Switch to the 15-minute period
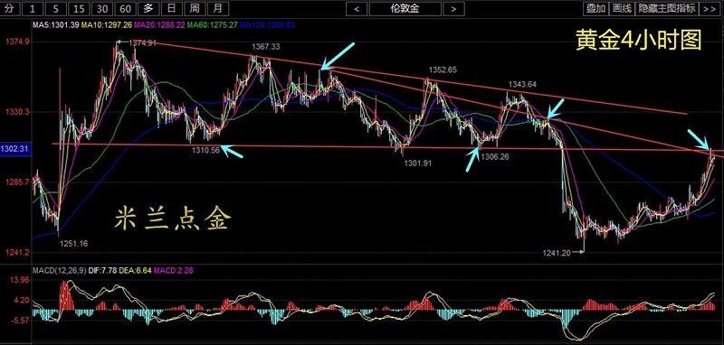Viewport: 724px width, 345px height. (79, 8)
